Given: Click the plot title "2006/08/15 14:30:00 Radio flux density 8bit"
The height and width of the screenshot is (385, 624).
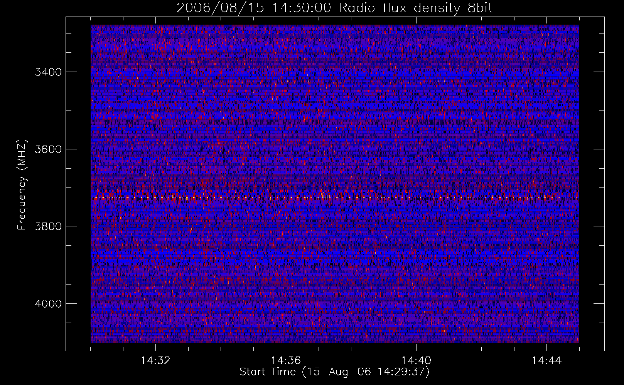Looking at the screenshot, I should click(x=335, y=8).
